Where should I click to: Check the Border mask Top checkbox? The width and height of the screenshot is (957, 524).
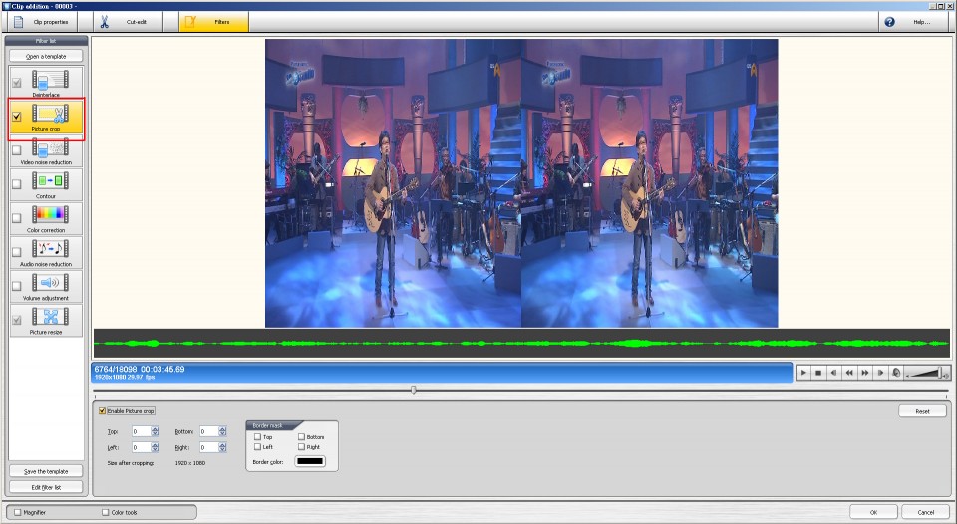(257, 436)
